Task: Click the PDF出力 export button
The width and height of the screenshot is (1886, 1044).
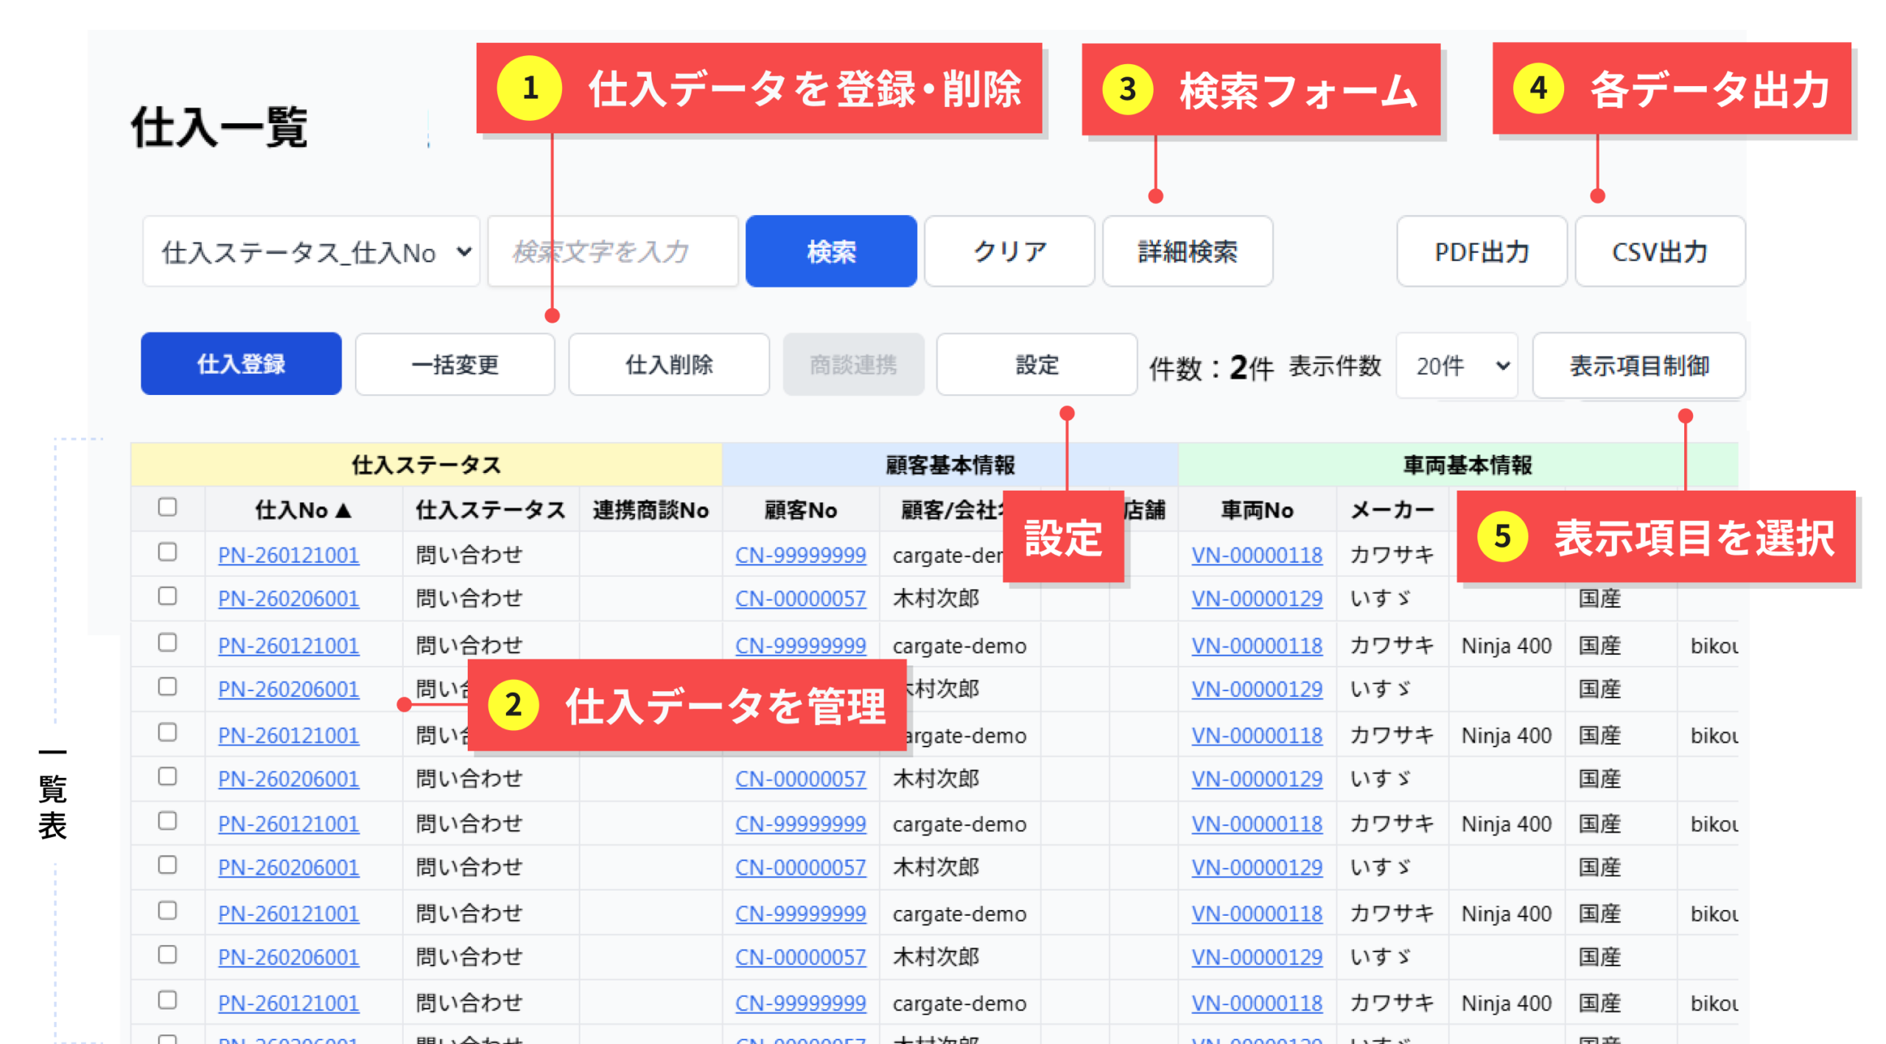Action: [1480, 251]
